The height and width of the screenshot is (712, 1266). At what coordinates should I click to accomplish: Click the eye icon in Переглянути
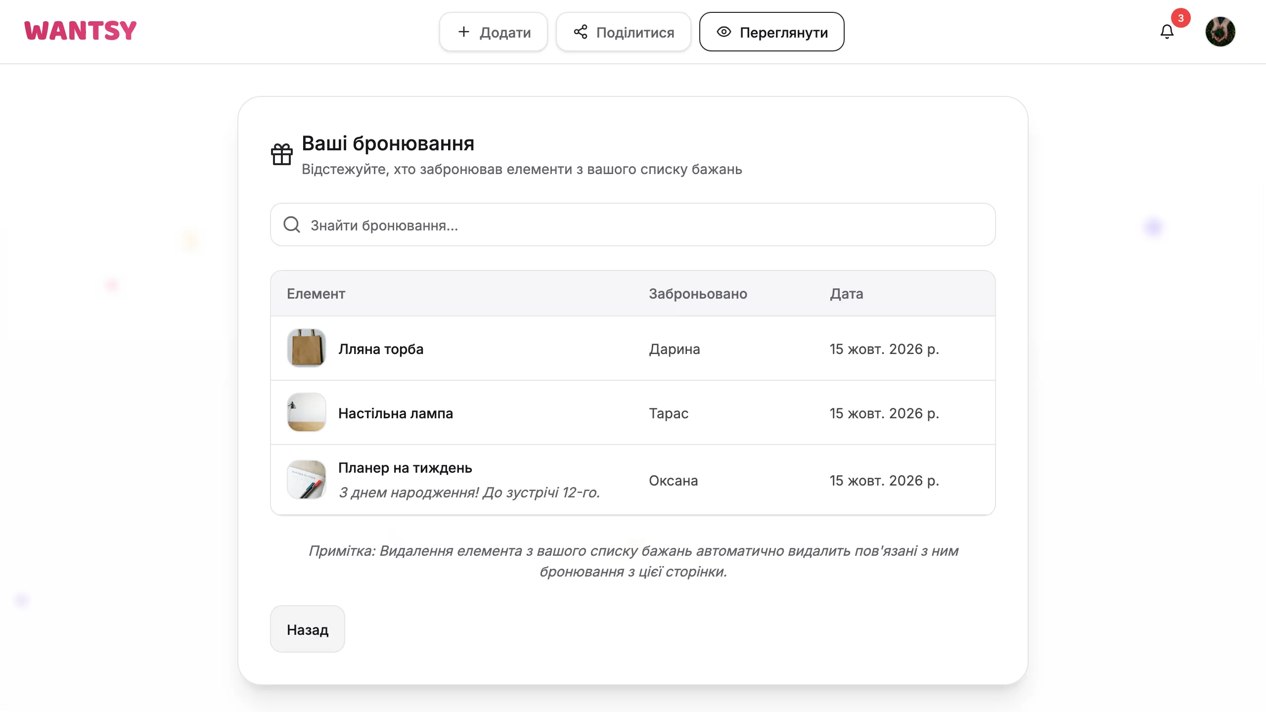pyautogui.click(x=724, y=32)
